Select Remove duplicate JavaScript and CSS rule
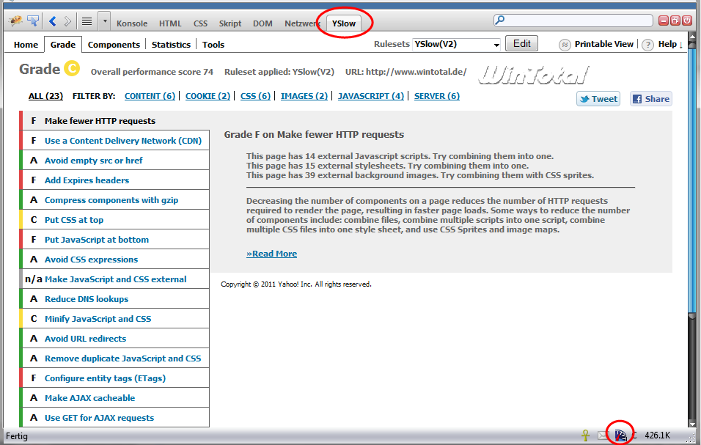The height and width of the screenshot is (445, 701). [x=114, y=358]
